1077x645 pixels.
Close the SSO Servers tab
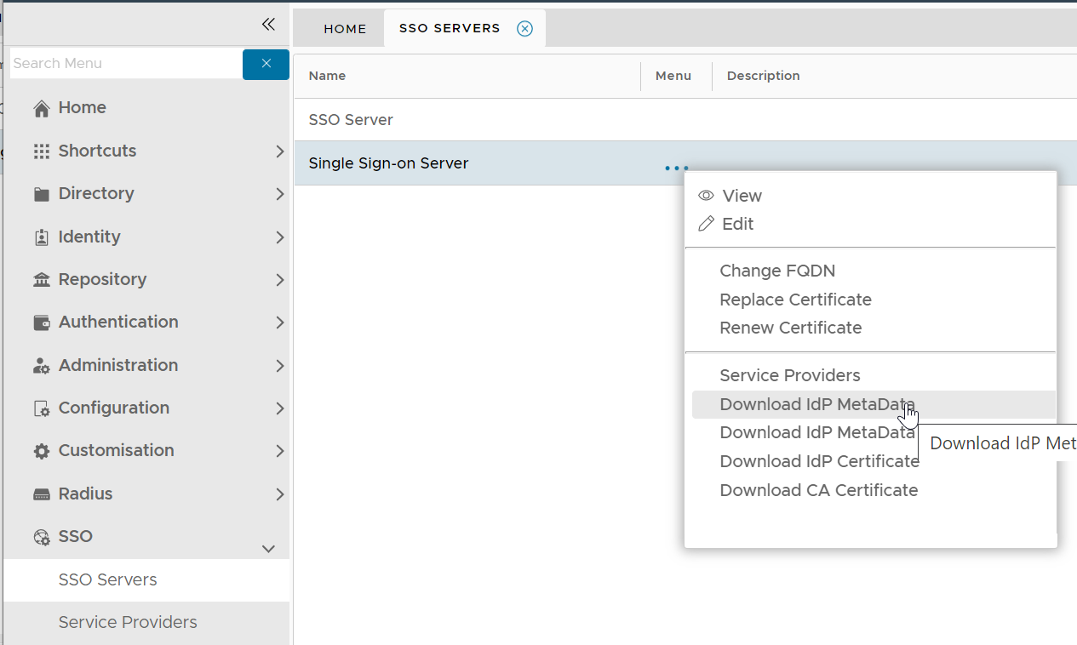[x=525, y=29]
